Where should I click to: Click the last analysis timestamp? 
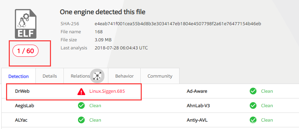[121, 48]
